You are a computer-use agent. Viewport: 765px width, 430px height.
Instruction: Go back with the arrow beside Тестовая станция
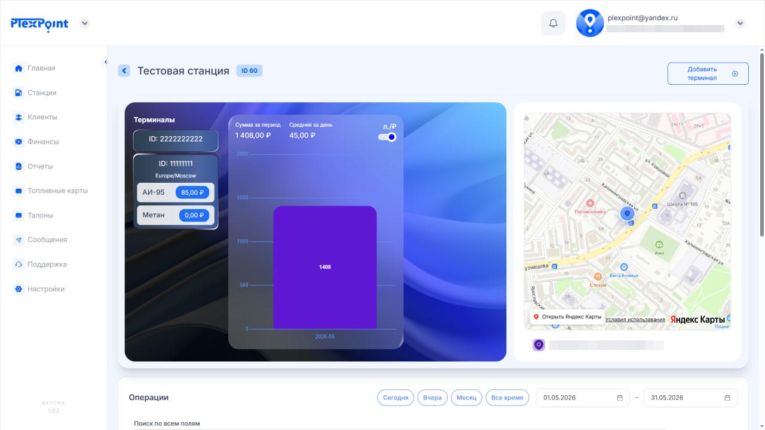coord(124,71)
